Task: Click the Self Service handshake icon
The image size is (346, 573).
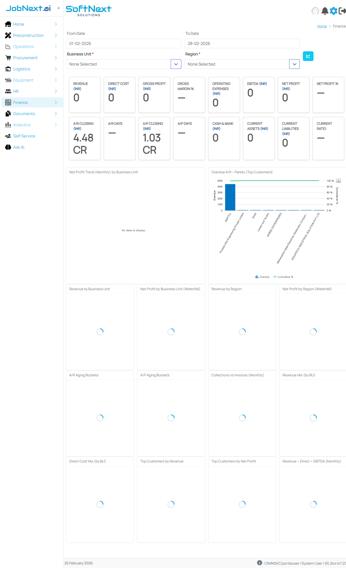Action: tap(8, 136)
